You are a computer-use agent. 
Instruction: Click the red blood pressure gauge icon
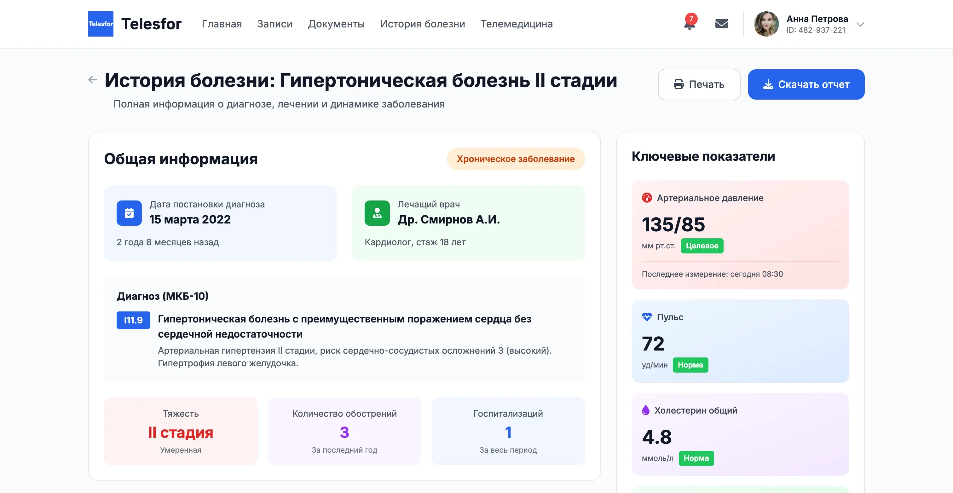point(647,198)
